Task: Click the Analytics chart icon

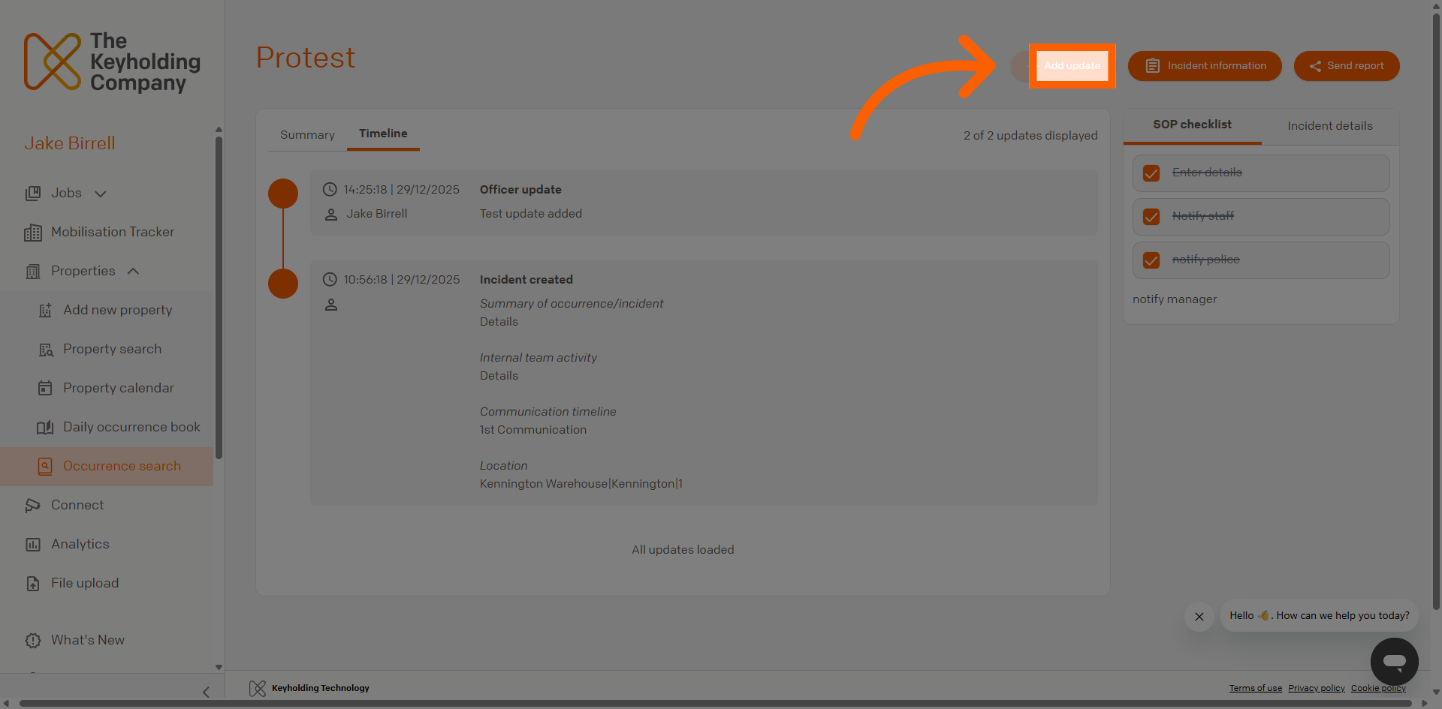Action: 33,545
